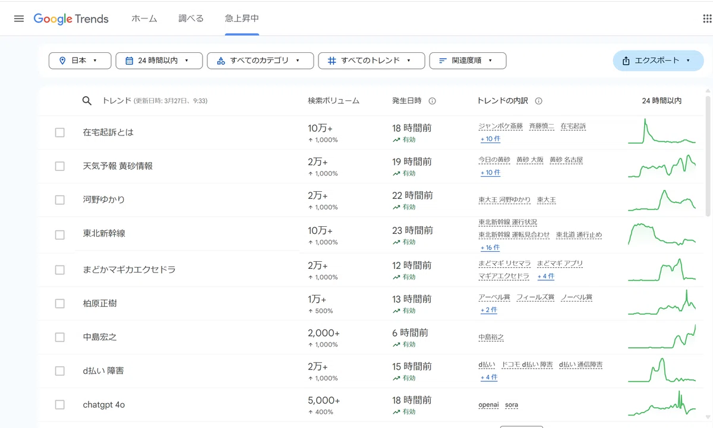Tick the 東北新幹線 row checkbox

pos(59,234)
